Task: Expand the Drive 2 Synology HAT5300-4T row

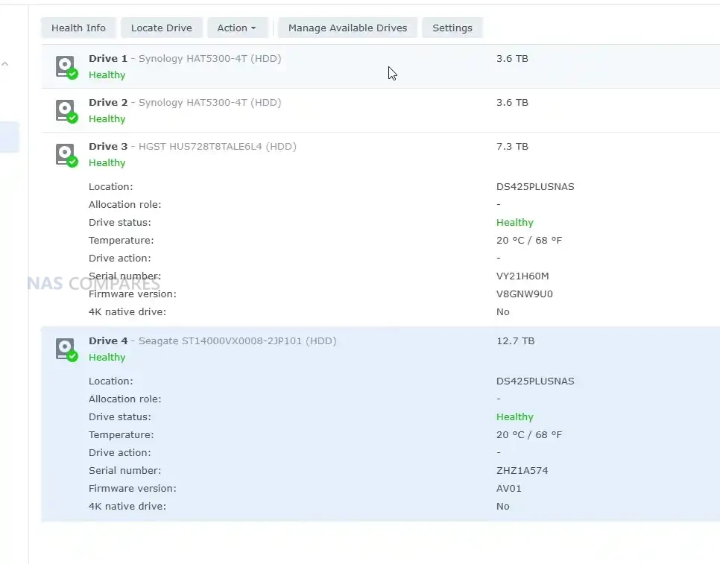Action: click(185, 102)
